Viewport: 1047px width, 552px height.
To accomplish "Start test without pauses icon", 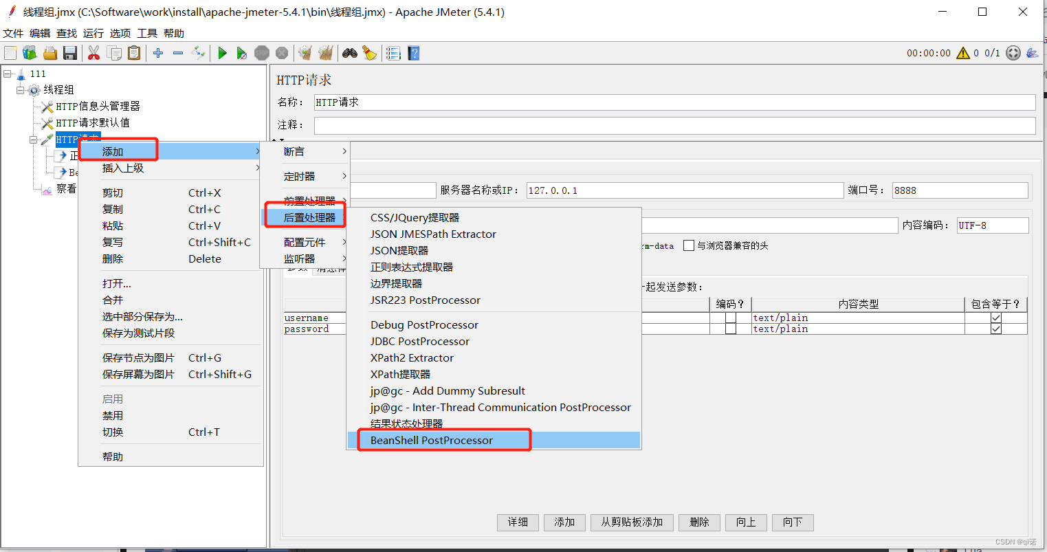I will point(242,53).
